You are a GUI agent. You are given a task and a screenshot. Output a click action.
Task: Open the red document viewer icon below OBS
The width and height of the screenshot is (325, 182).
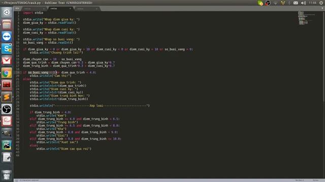7,121
